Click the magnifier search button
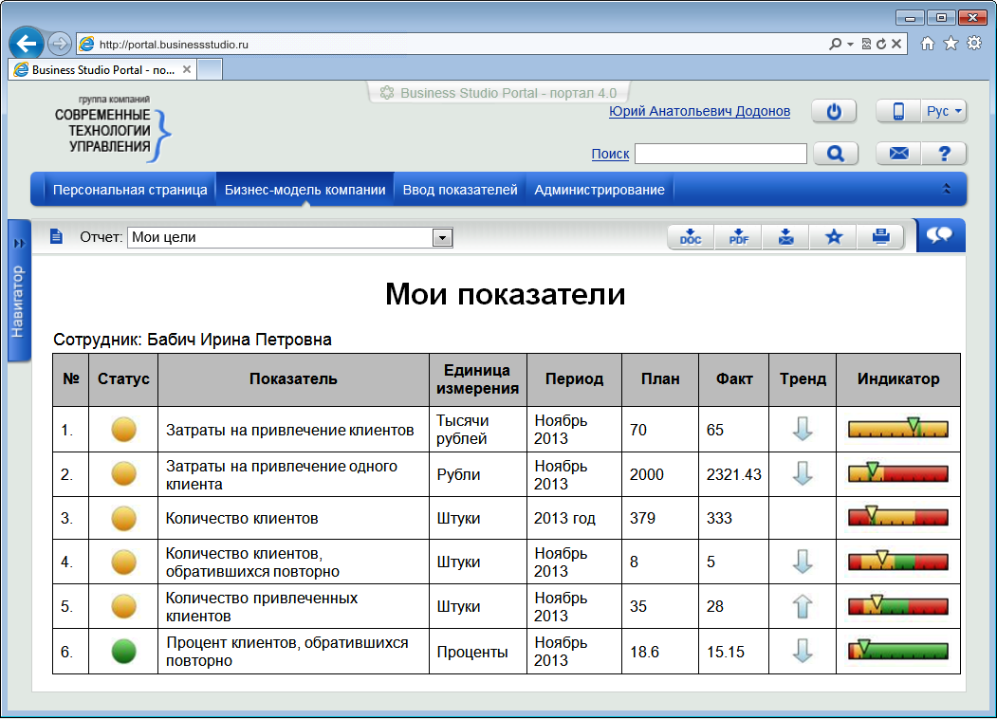The height and width of the screenshot is (719, 997). tap(835, 154)
